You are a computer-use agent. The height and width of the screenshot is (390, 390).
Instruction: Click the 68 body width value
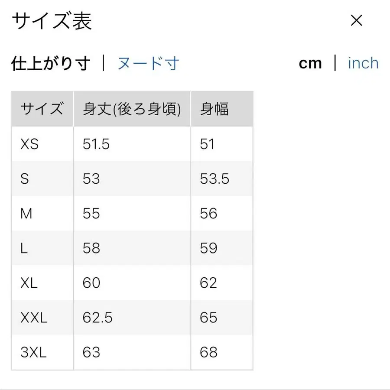pos(208,352)
